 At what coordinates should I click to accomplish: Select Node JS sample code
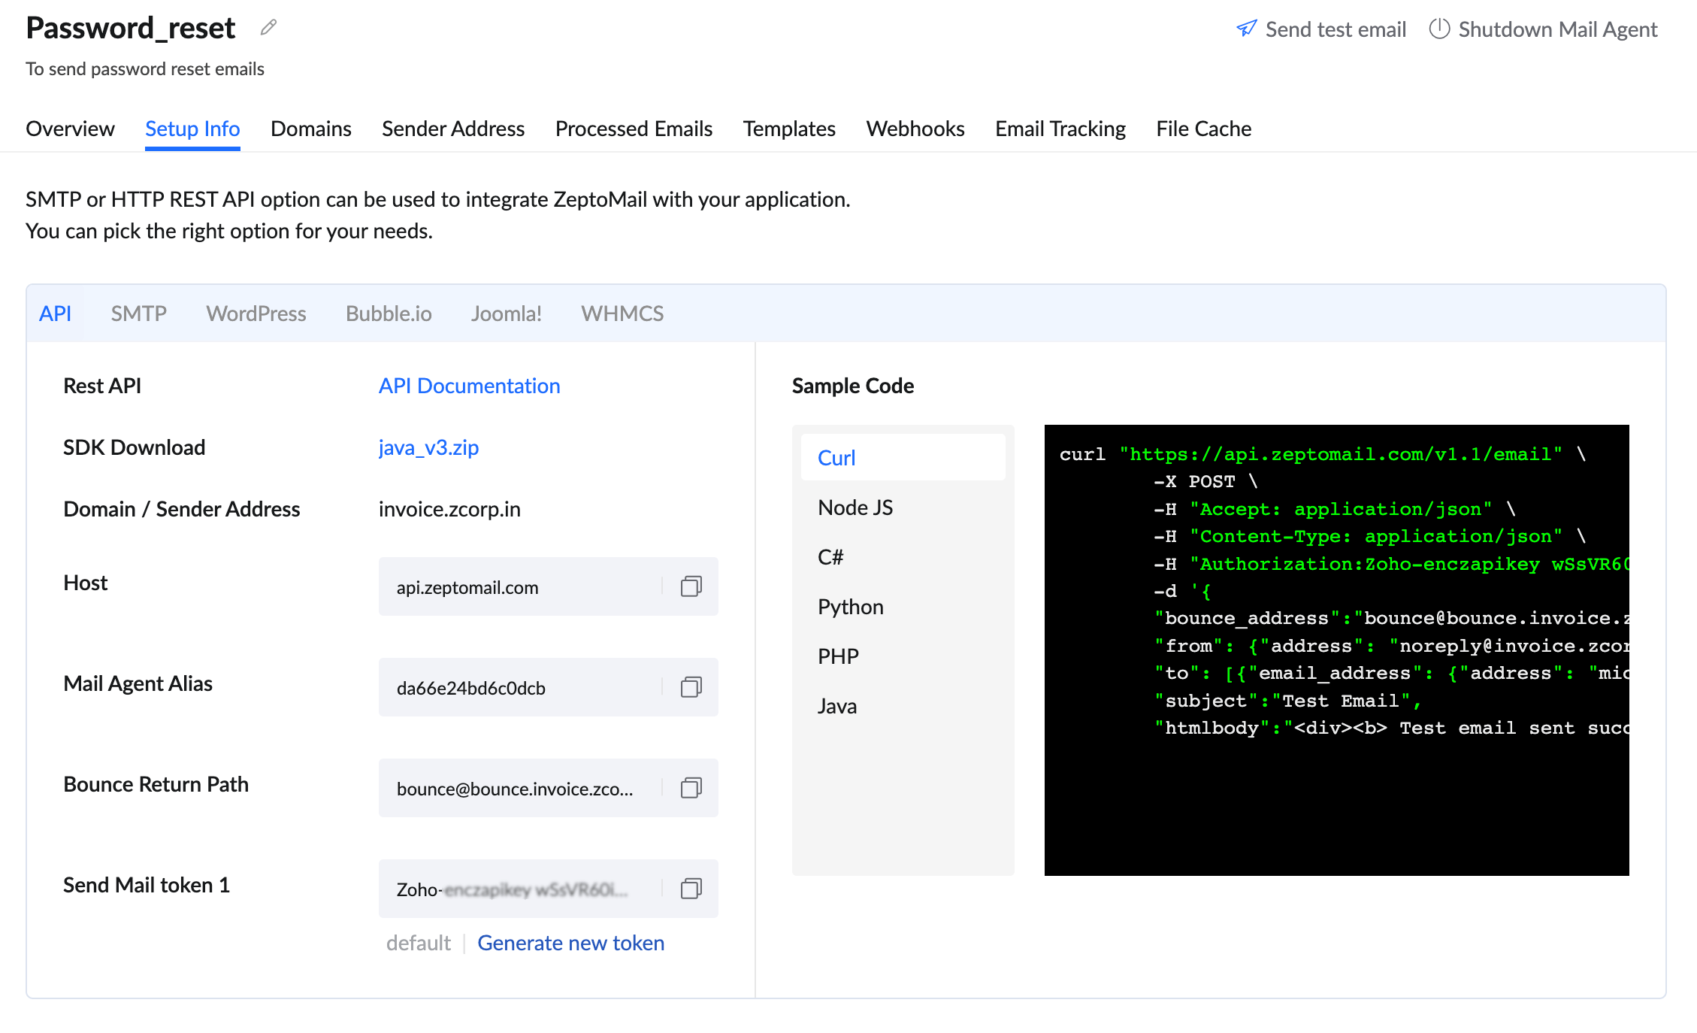coord(855,507)
